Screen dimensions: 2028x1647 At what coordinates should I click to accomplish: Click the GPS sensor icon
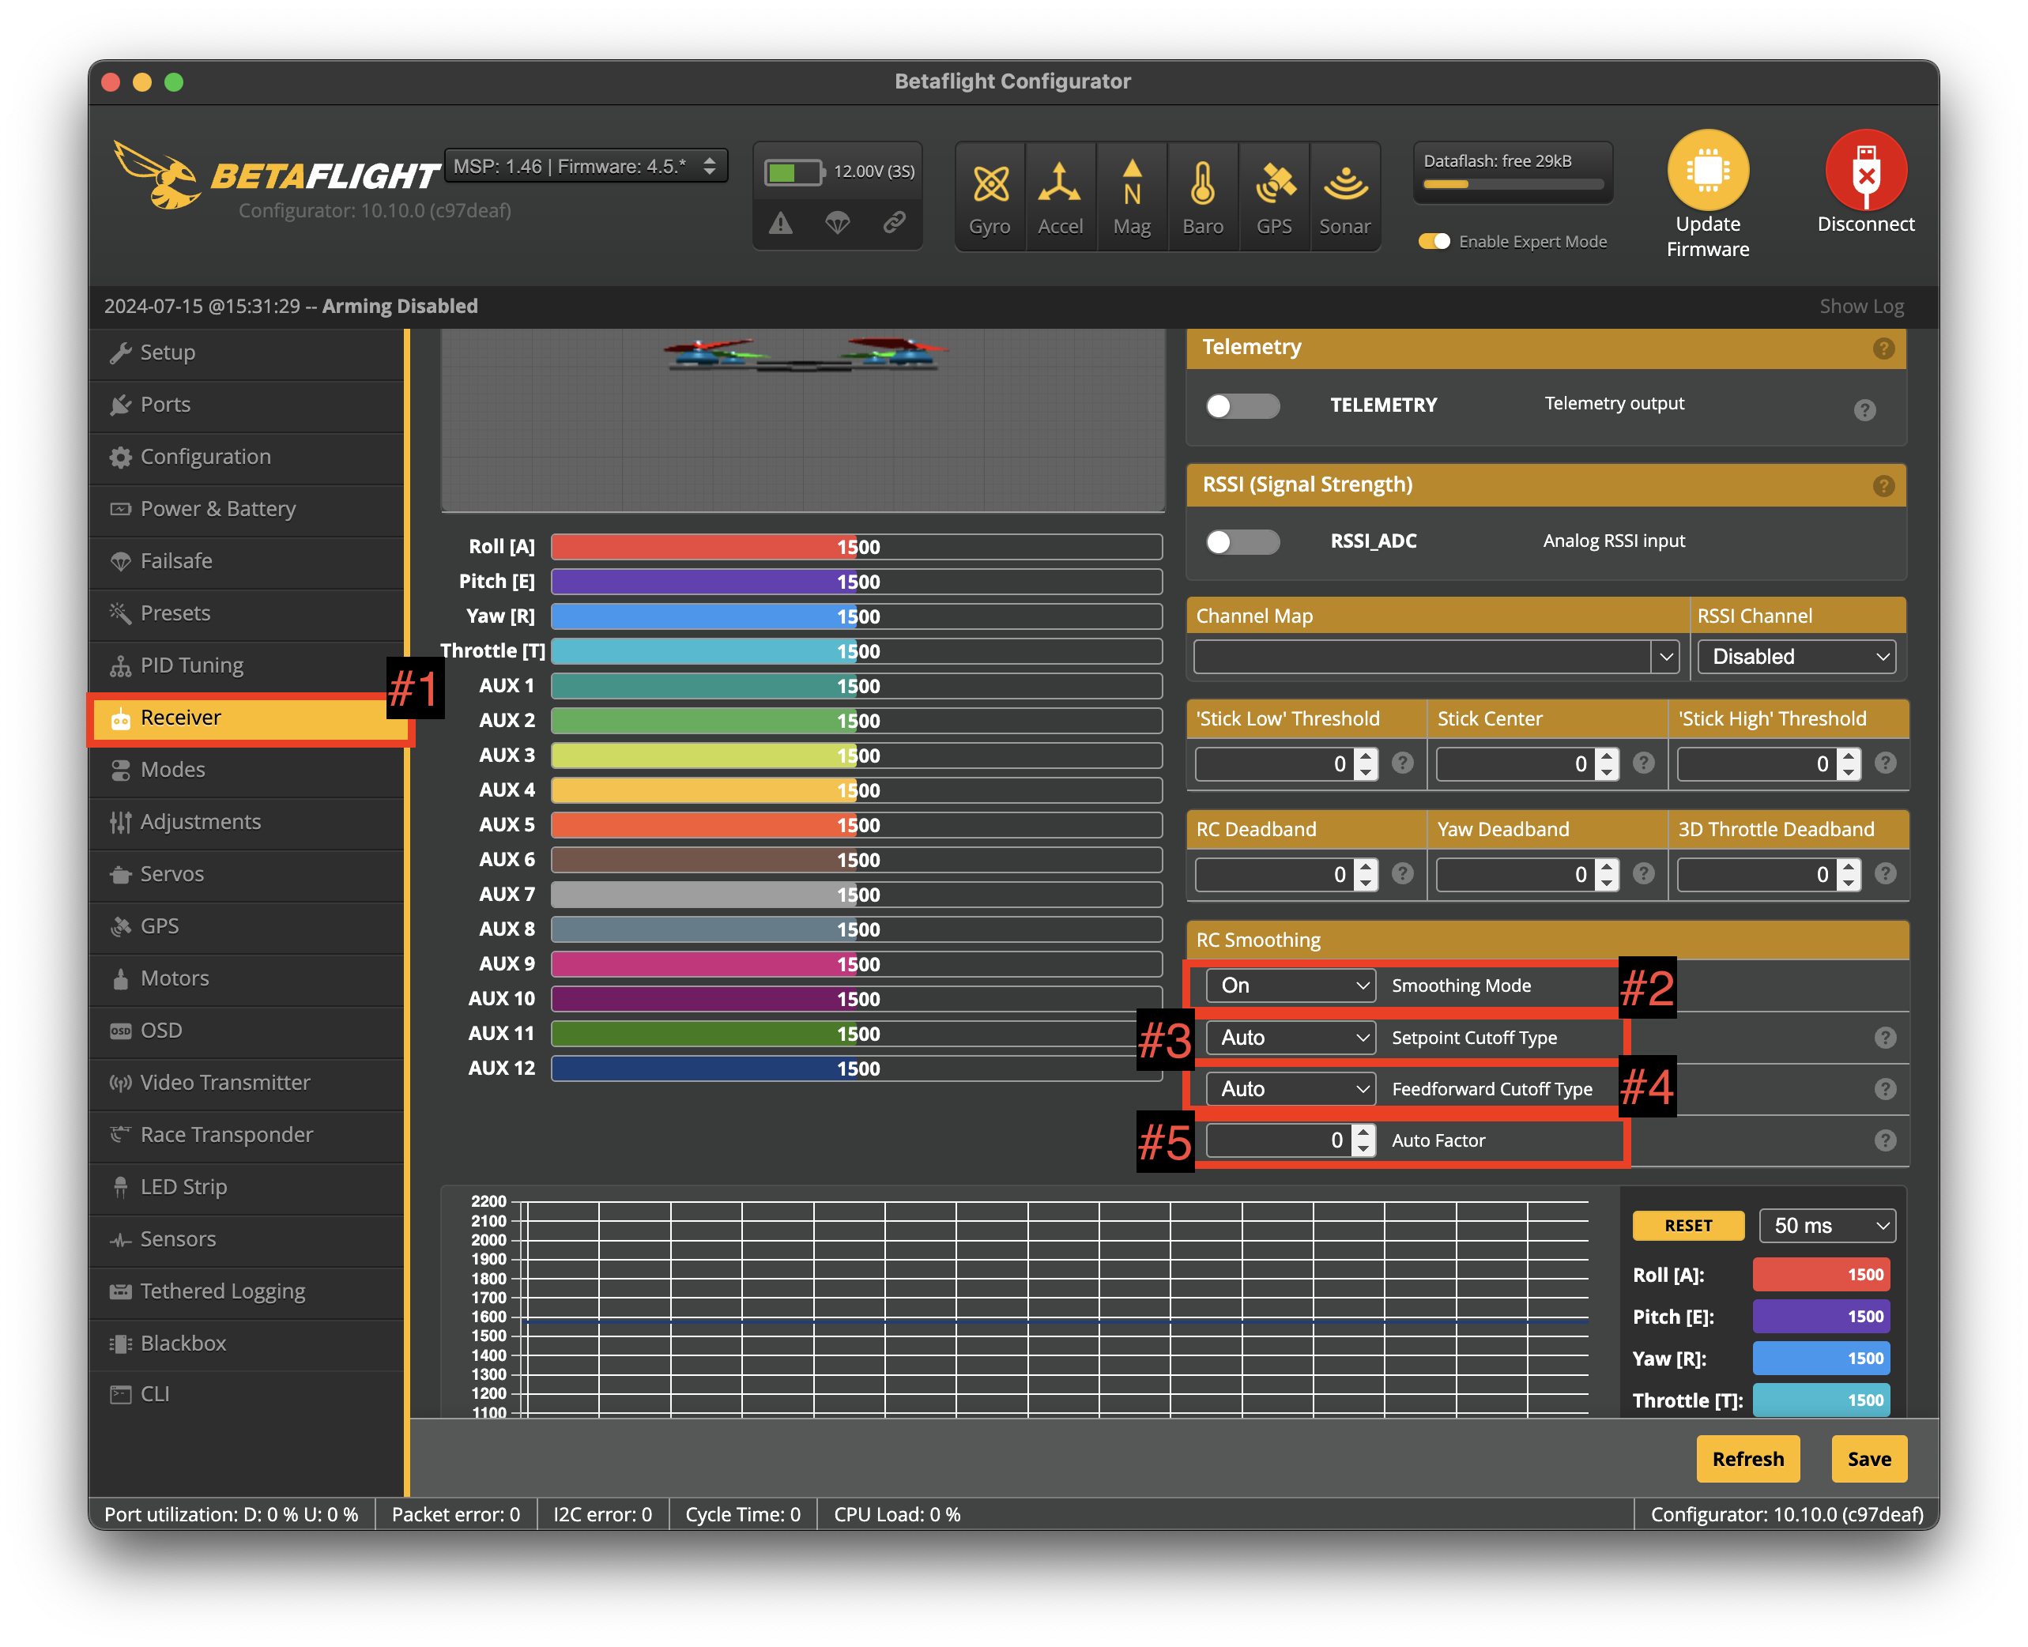pos(1274,183)
